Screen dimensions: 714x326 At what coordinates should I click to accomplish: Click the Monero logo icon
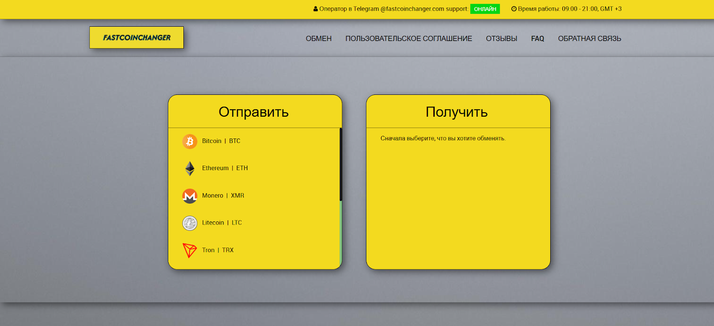pos(190,196)
